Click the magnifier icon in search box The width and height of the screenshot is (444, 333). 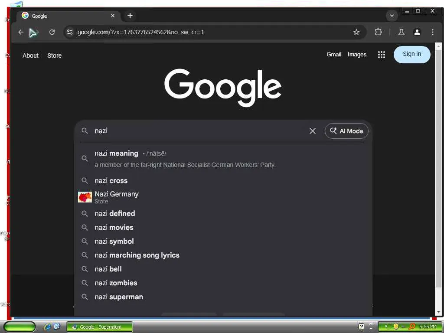pos(85,131)
